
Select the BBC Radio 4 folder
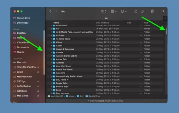click(x=106, y=80)
